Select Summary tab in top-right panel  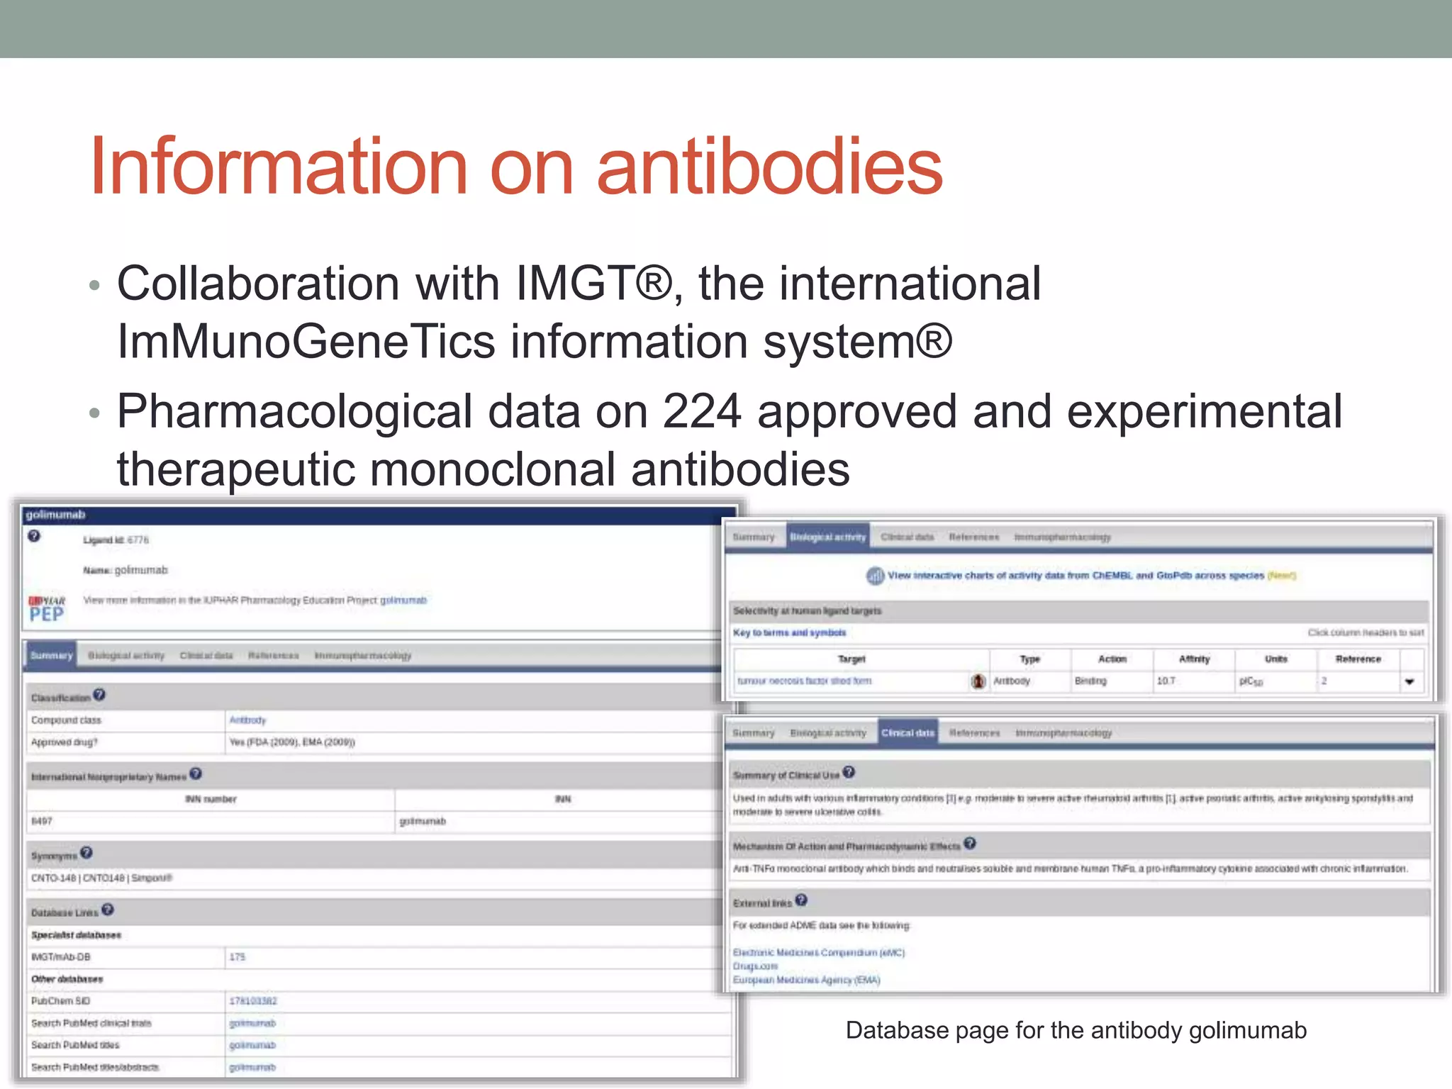click(x=754, y=537)
